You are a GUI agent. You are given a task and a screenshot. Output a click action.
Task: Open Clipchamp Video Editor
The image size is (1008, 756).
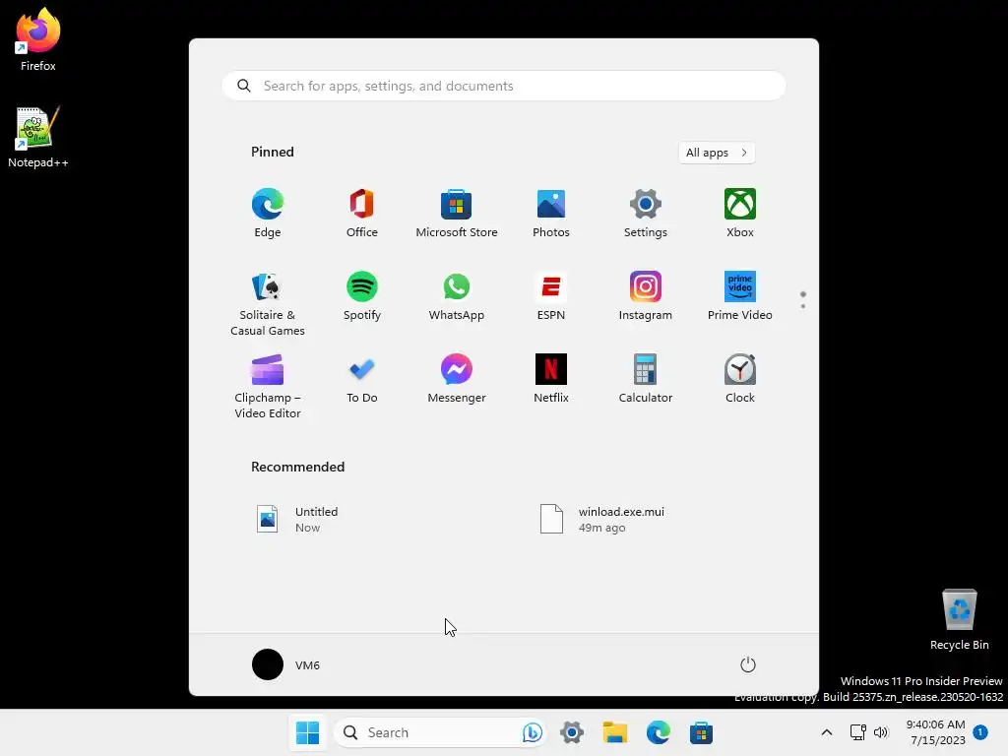(268, 386)
